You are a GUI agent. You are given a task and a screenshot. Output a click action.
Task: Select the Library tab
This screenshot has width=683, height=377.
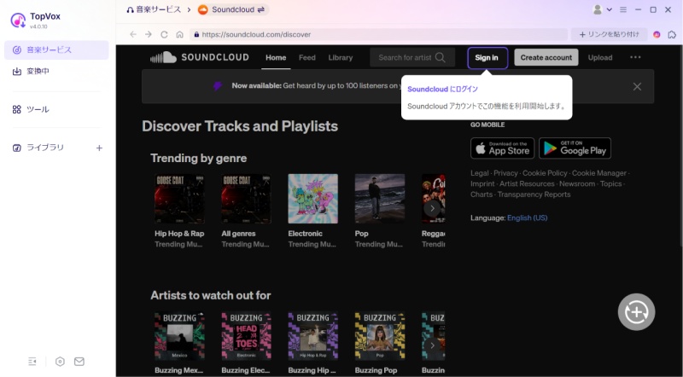(x=340, y=57)
